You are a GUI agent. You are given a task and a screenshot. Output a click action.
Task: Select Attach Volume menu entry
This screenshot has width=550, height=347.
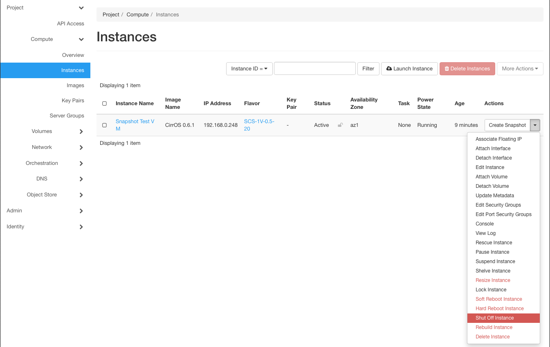pos(503,177)
